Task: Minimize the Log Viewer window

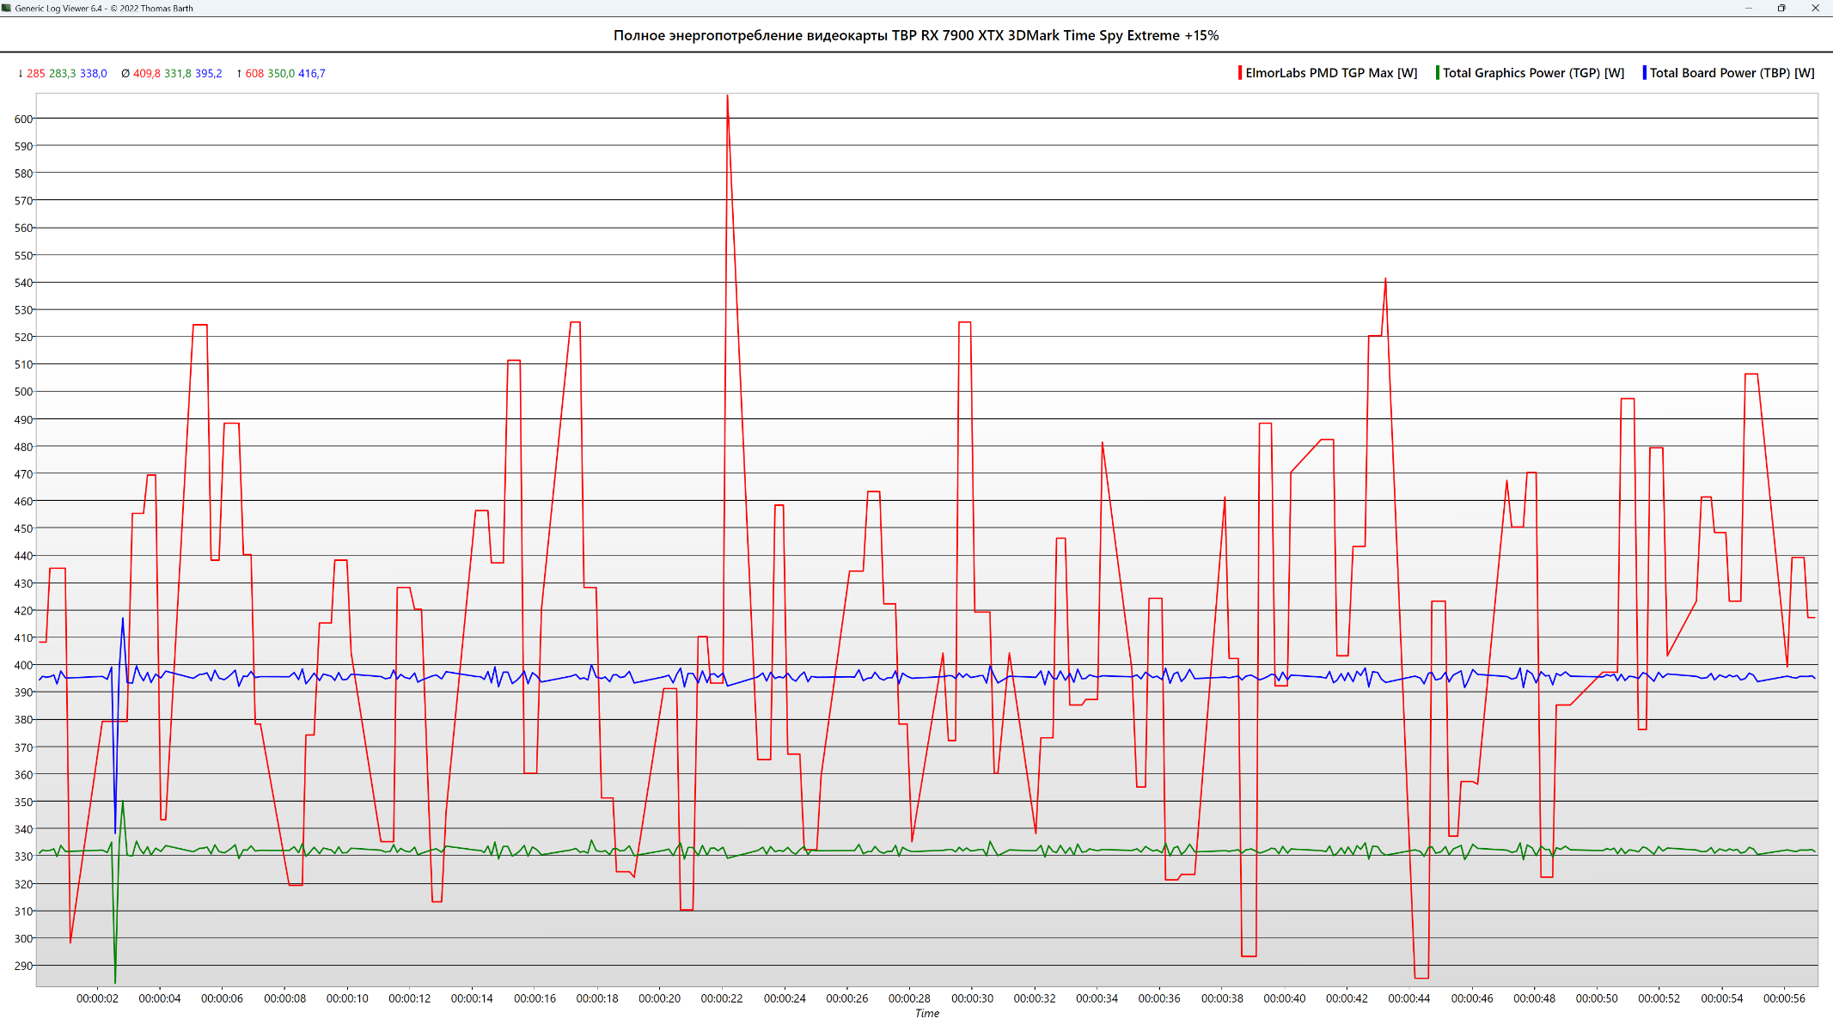Action: click(1748, 8)
